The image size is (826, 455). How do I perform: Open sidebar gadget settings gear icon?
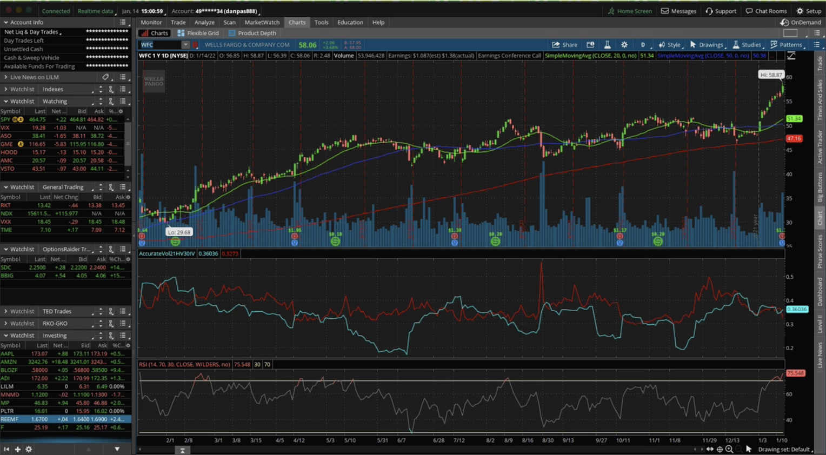coord(29,449)
